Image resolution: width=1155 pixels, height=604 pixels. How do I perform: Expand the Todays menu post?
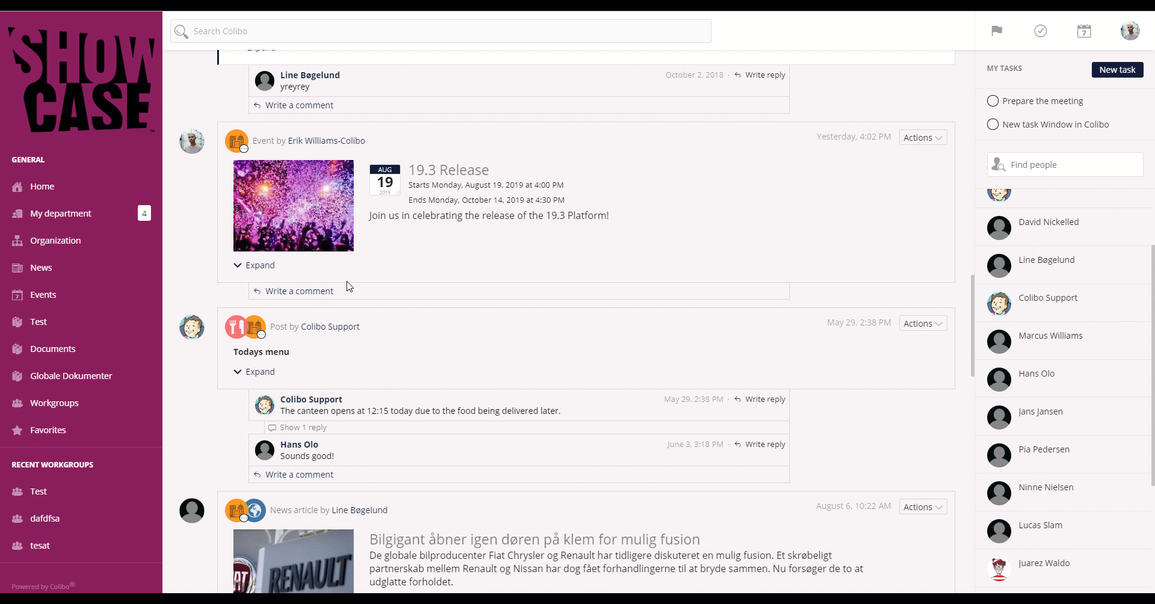point(254,372)
